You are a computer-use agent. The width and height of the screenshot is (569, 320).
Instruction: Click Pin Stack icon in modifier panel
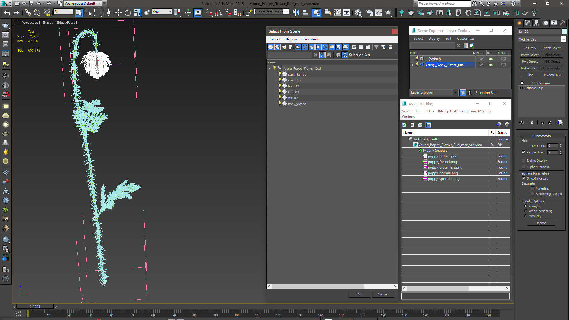click(x=522, y=122)
